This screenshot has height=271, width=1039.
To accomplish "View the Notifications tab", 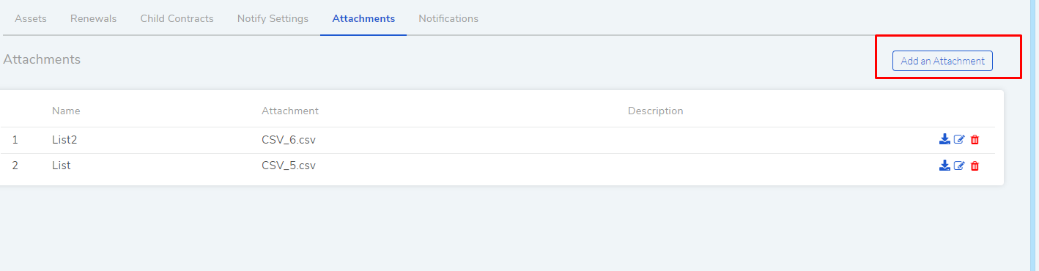I will (x=448, y=18).
